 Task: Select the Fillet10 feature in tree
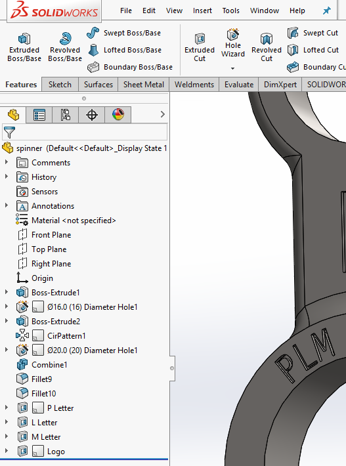pos(43,394)
